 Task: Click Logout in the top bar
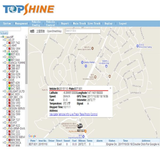tap(123, 23)
